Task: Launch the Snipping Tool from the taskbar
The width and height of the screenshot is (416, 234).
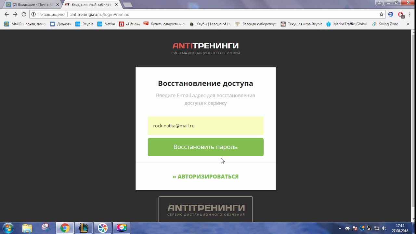Action: tap(46, 228)
